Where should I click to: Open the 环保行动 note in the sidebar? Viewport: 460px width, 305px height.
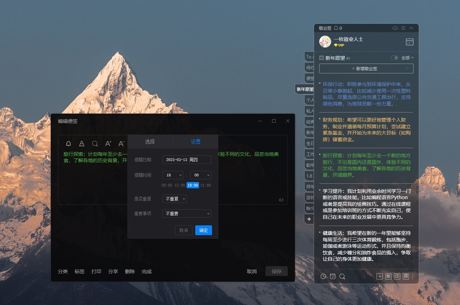(366, 94)
